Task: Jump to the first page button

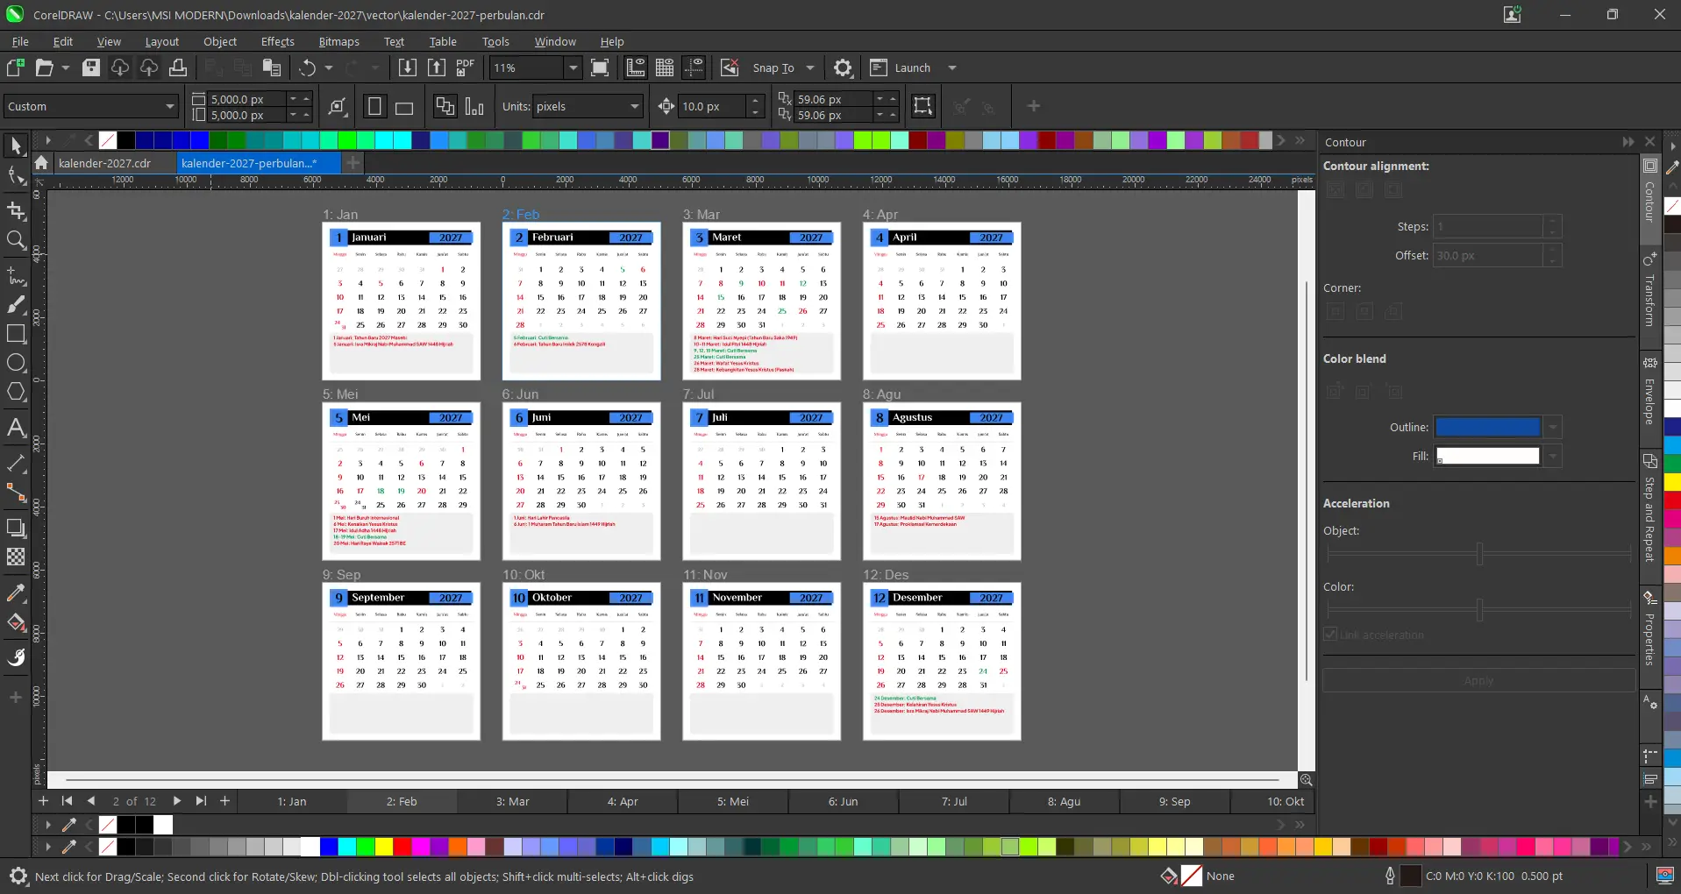Action: 67,801
